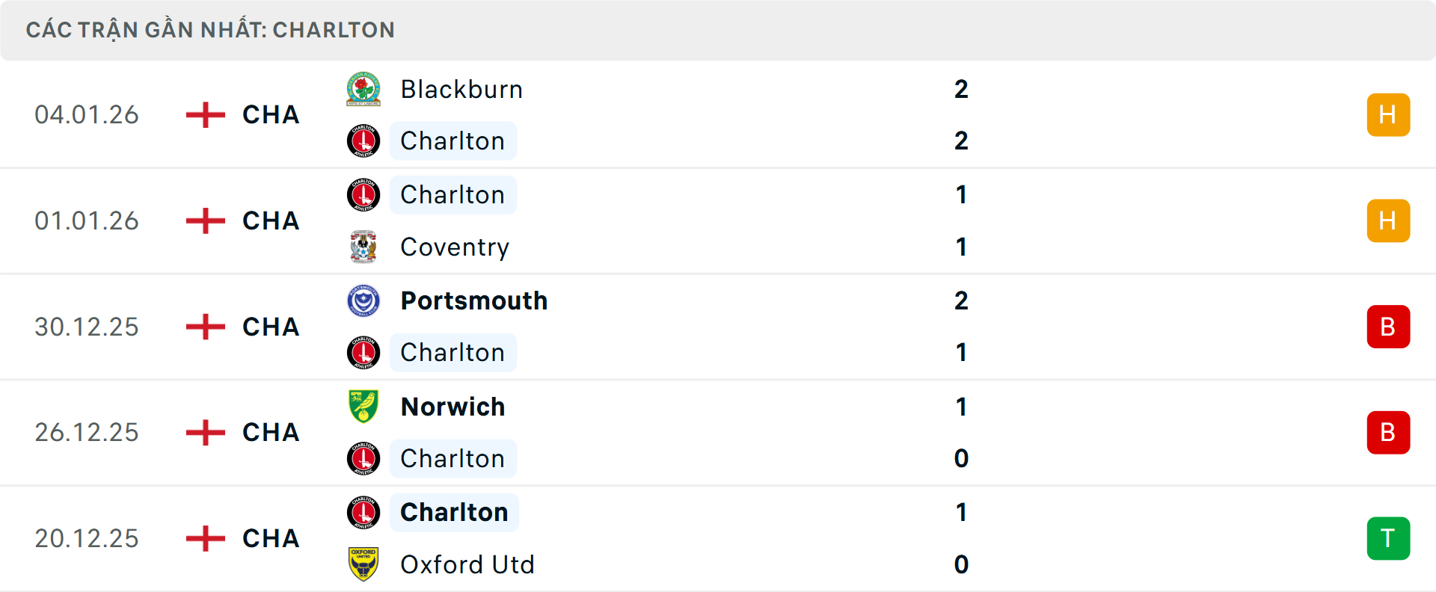The width and height of the screenshot is (1436, 592).
Task: Click orange H badge for 04.01.26 match
Action: [1388, 115]
